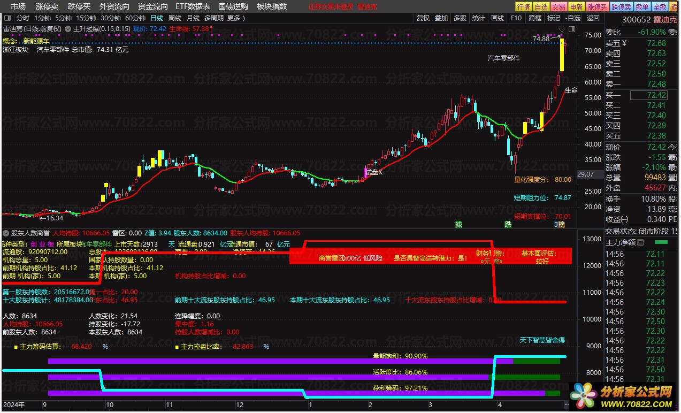681x413 pixels.
Task: Click the 简框 toolbar button
Action: [534, 18]
